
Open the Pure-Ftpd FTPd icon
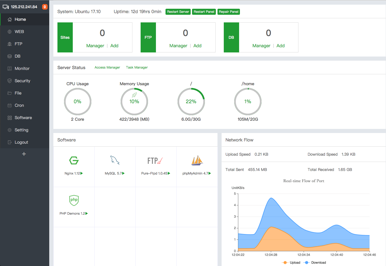155,161
